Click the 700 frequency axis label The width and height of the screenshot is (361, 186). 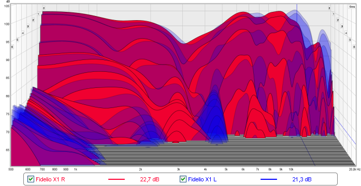(x=42, y=169)
